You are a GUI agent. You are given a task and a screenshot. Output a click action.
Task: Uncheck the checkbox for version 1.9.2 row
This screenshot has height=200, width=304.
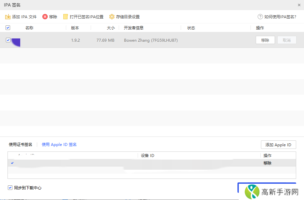(x=8, y=40)
